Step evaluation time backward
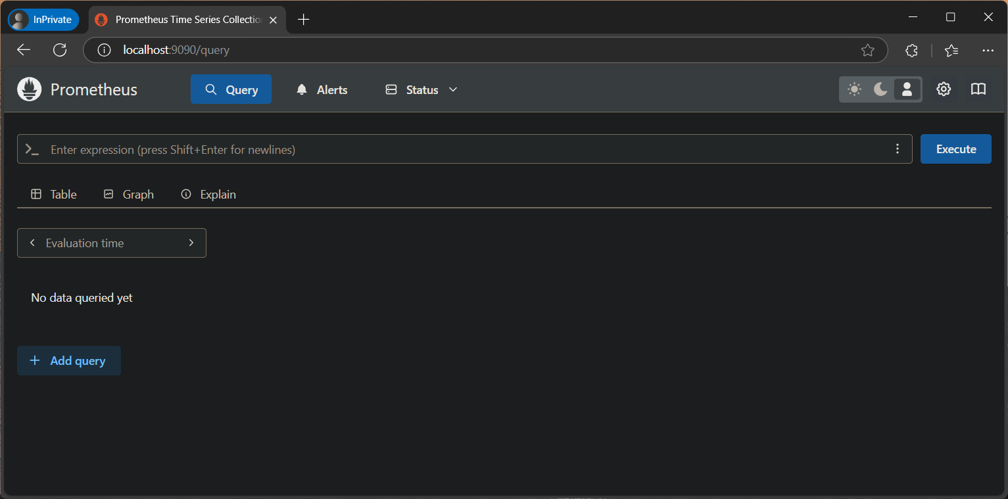The width and height of the screenshot is (1008, 499). 32,243
